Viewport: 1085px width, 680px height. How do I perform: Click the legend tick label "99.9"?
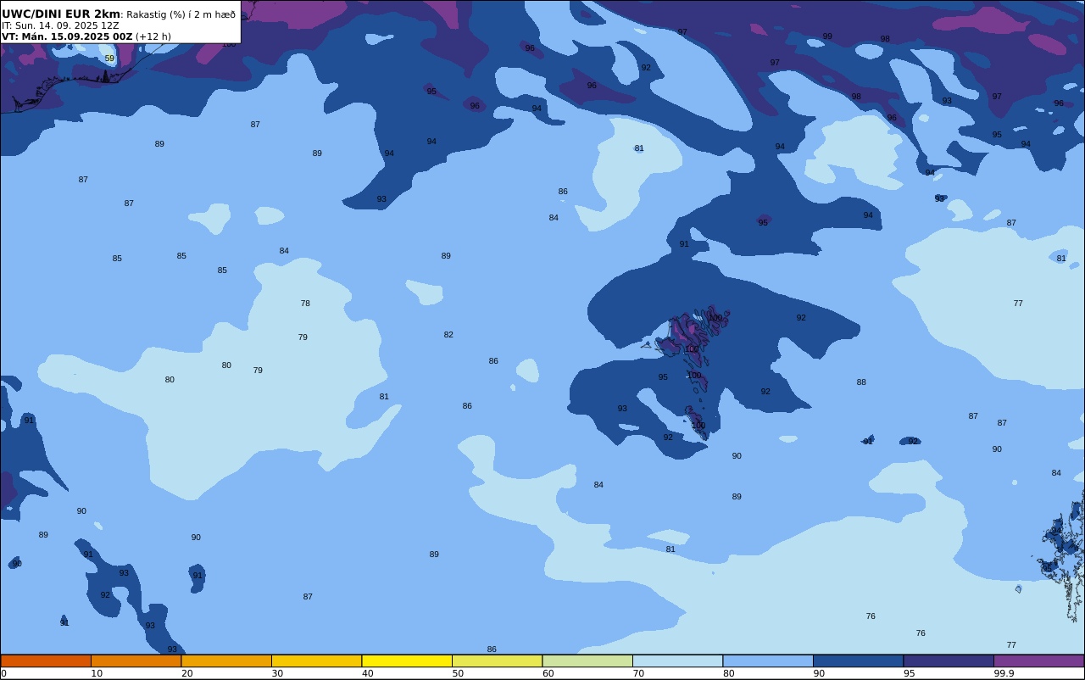point(1004,673)
